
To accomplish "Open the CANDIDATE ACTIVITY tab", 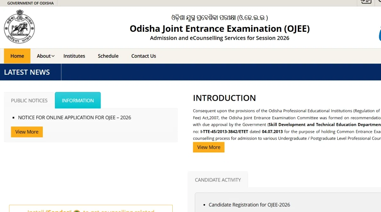I will pyautogui.click(x=218, y=180).
